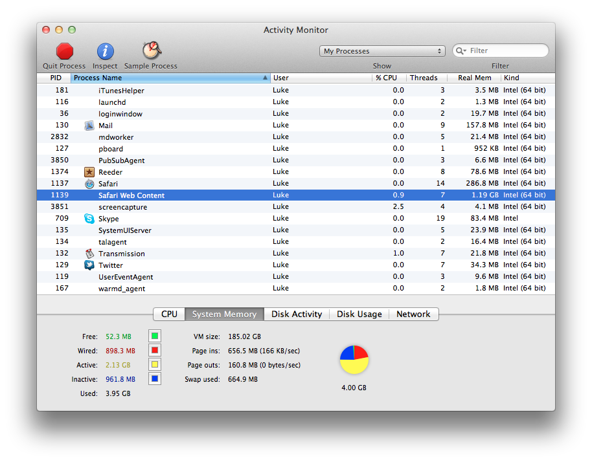The image size is (592, 462).
Task: Click the 1.19 GB Real Mem value
Action: [484, 195]
